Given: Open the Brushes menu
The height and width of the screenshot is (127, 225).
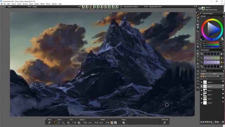Looking at the screenshot, I should coord(25,4).
